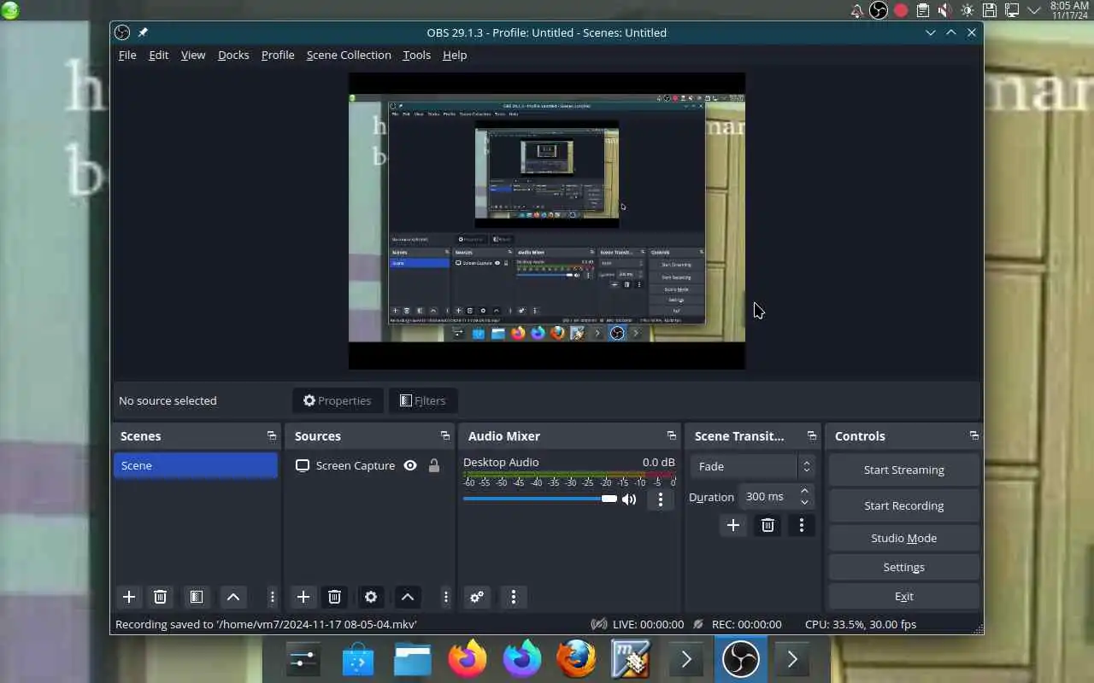1094x683 pixels.
Task: Expand hidden system tray icons chevron
Action: click(x=1033, y=11)
